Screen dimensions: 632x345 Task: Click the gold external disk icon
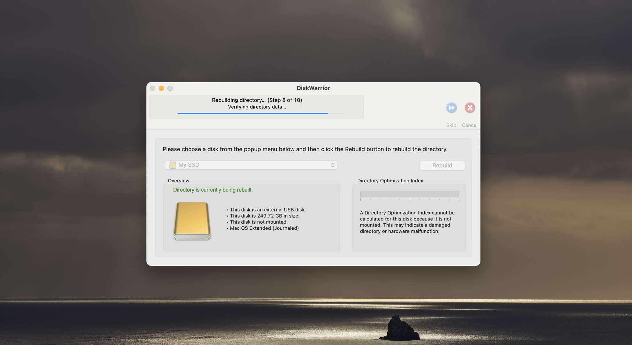tap(192, 221)
